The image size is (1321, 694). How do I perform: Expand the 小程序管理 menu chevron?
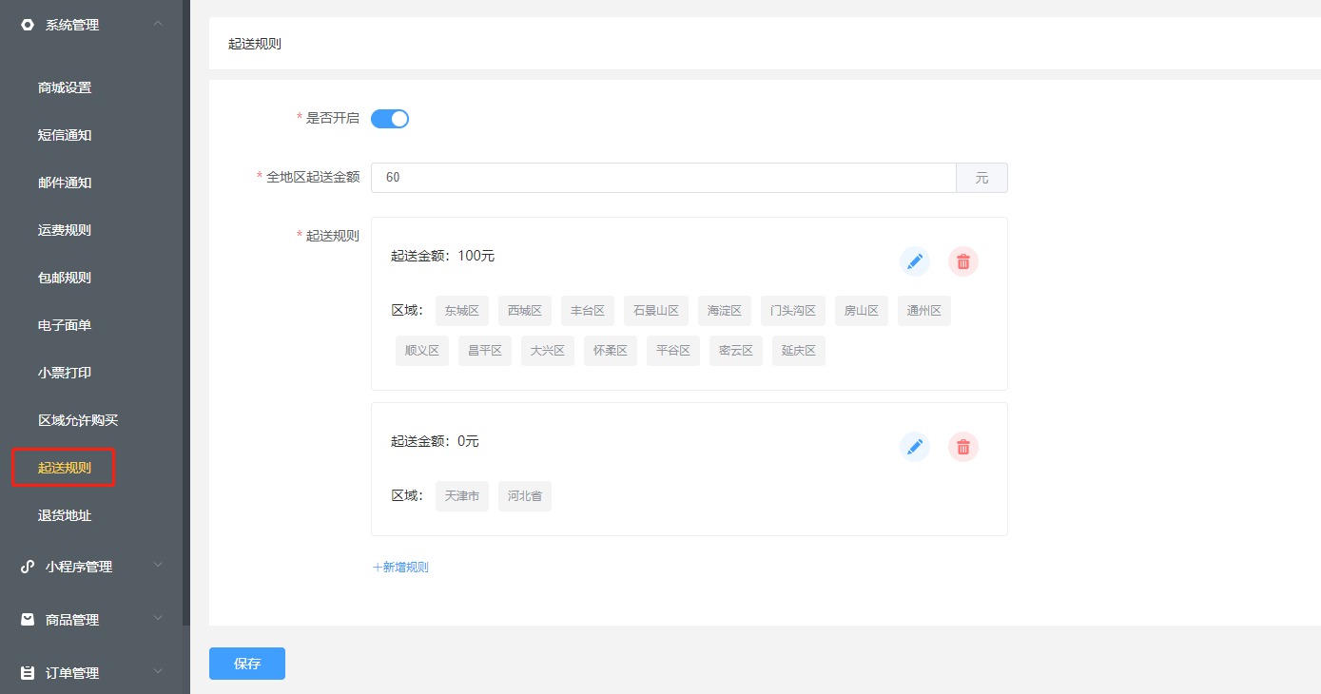pos(158,566)
